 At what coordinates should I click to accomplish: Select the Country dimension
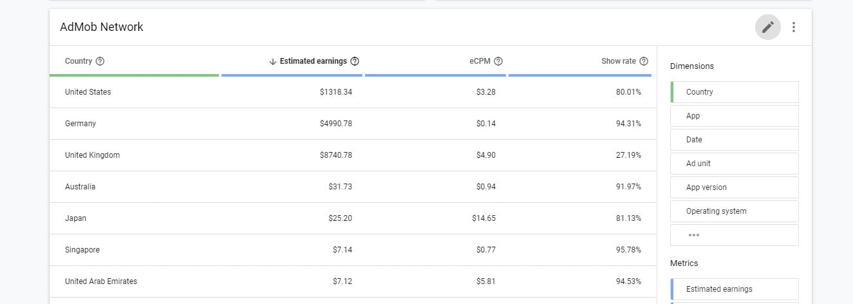tap(735, 92)
